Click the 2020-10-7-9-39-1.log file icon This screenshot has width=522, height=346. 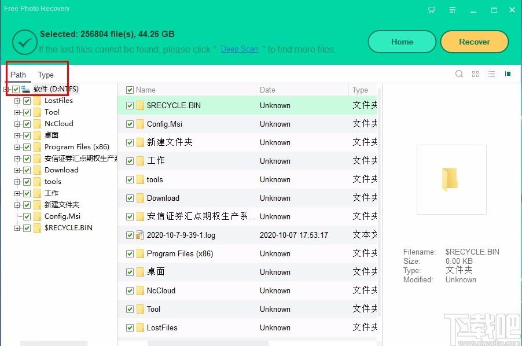(x=139, y=235)
